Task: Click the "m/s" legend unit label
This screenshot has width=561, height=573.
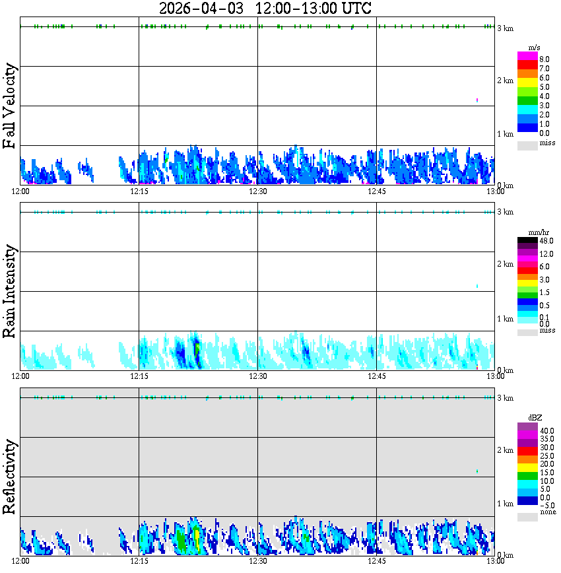Action: coord(534,48)
